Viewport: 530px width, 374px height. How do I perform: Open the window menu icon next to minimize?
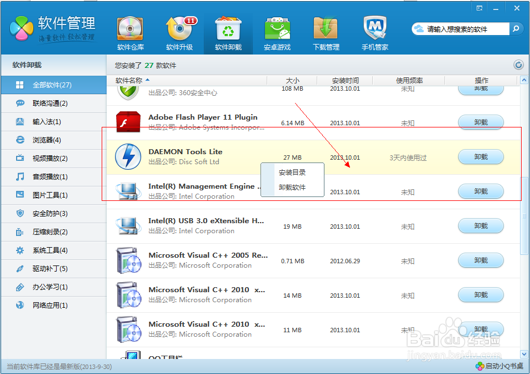[x=479, y=8]
